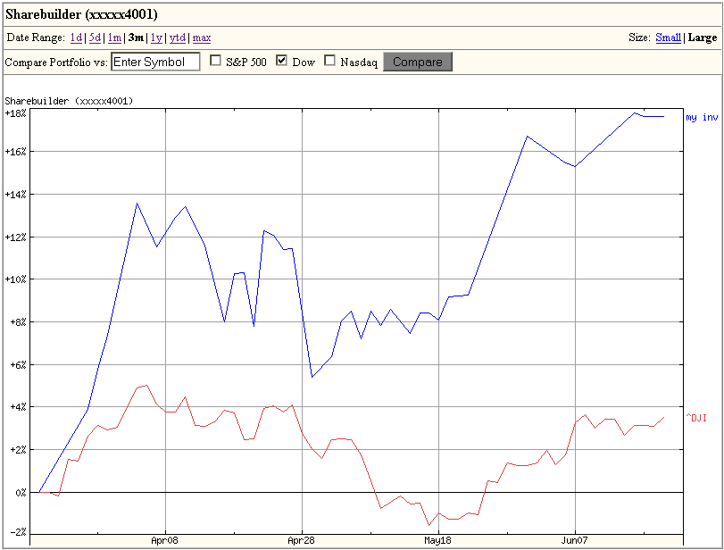
Task: Click the +14% axis label
Action: (16, 195)
